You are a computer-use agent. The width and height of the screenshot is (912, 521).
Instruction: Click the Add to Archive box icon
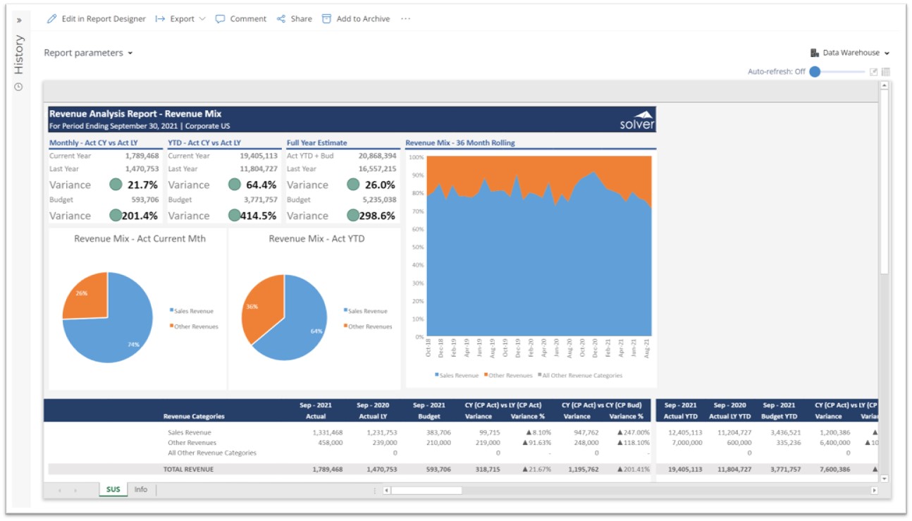click(326, 19)
